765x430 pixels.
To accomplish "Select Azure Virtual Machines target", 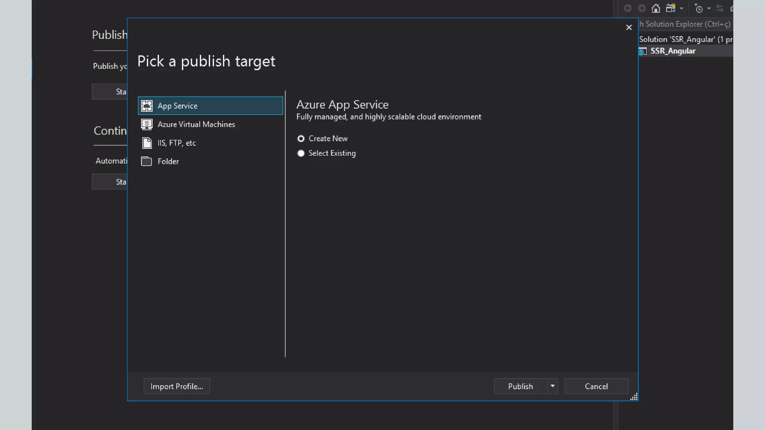I will click(210, 124).
